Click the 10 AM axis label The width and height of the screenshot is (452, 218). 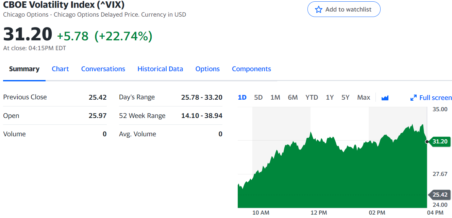point(261,213)
